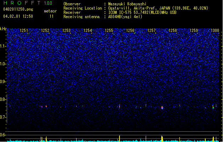Select the version number 1.0.0
The image size is (223, 142).
click(48, 3)
